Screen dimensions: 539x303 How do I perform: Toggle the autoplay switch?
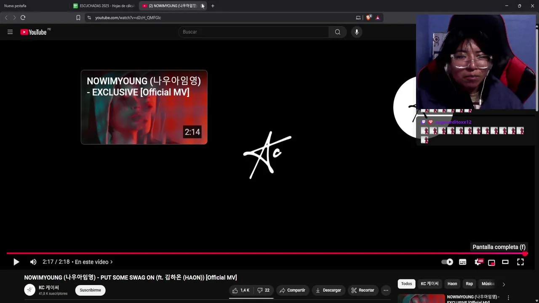coord(447,262)
